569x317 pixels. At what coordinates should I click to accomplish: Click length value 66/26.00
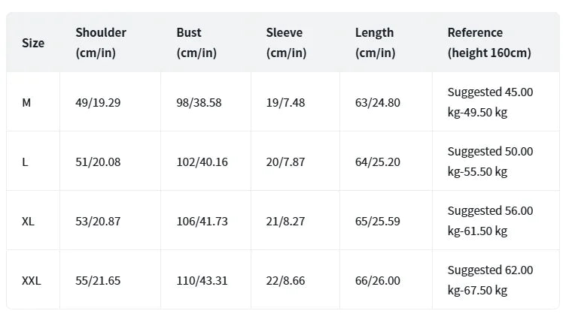pos(377,281)
